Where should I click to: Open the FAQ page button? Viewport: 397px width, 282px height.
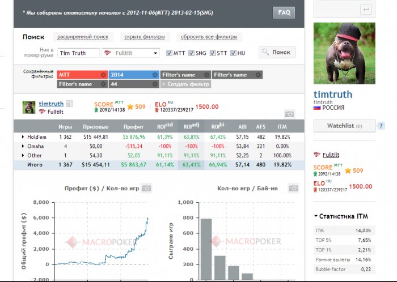tap(284, 12)
